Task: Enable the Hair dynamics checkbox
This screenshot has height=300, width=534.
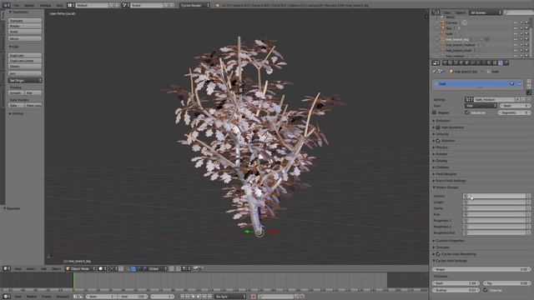Action: coord(438,127)
